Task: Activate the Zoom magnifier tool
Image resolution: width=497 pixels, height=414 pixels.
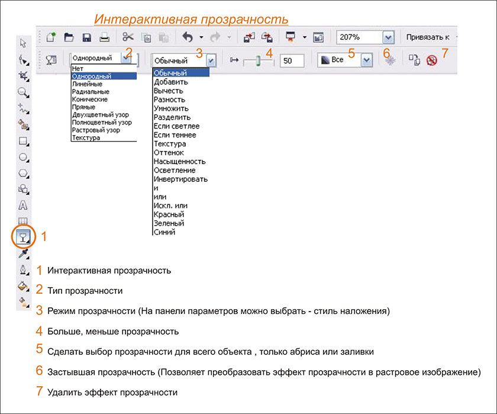Action: click(24, 92)
